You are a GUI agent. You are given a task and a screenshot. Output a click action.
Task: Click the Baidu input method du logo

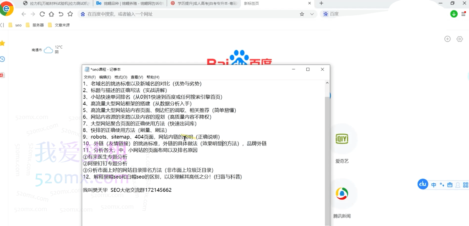pyautogui.click(x=423, y=184)
